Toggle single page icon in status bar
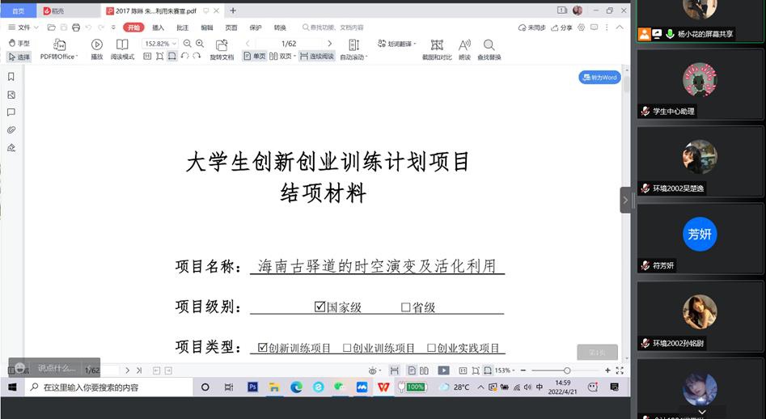The height and width of the screenshot is (419, 766). point(412,370)
